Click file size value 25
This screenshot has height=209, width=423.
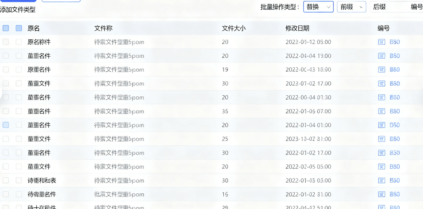(225, 139)
